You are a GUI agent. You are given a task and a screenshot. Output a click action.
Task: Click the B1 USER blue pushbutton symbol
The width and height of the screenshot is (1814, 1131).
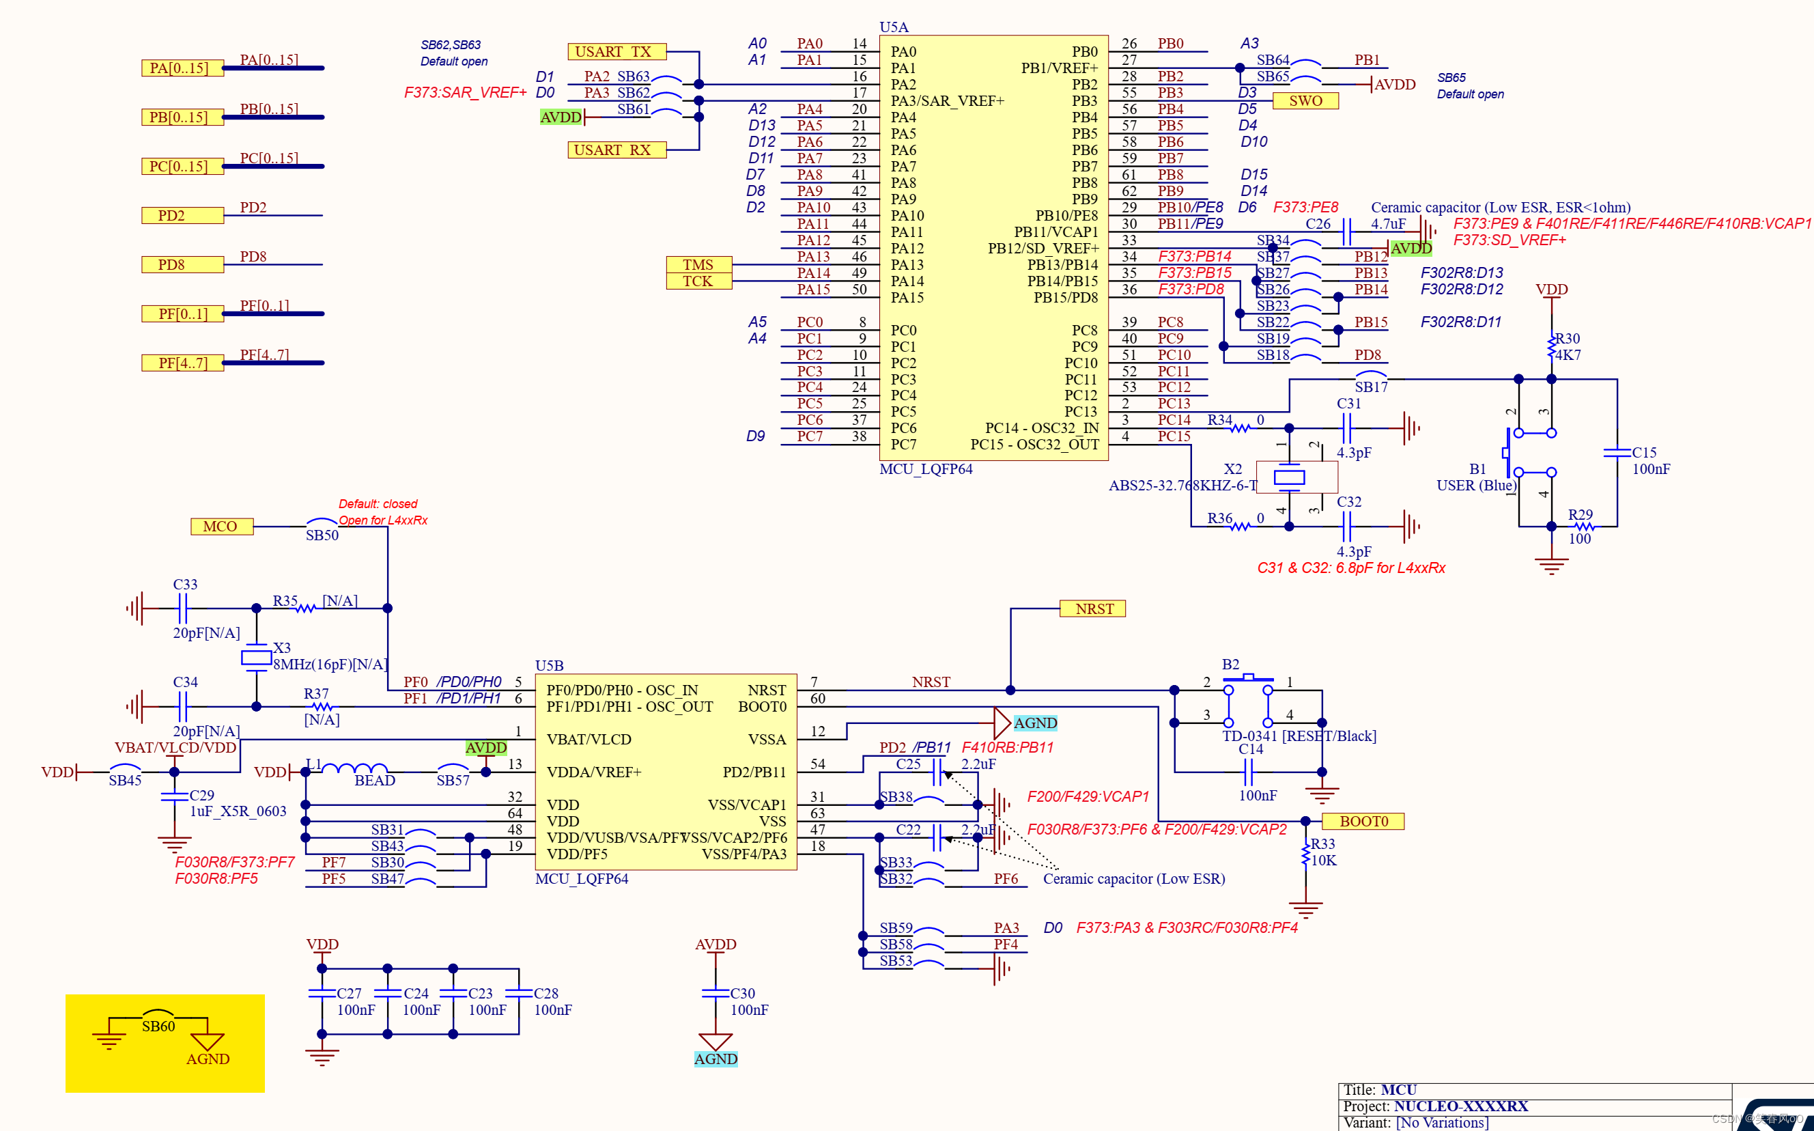click(x=1529, y=453)
